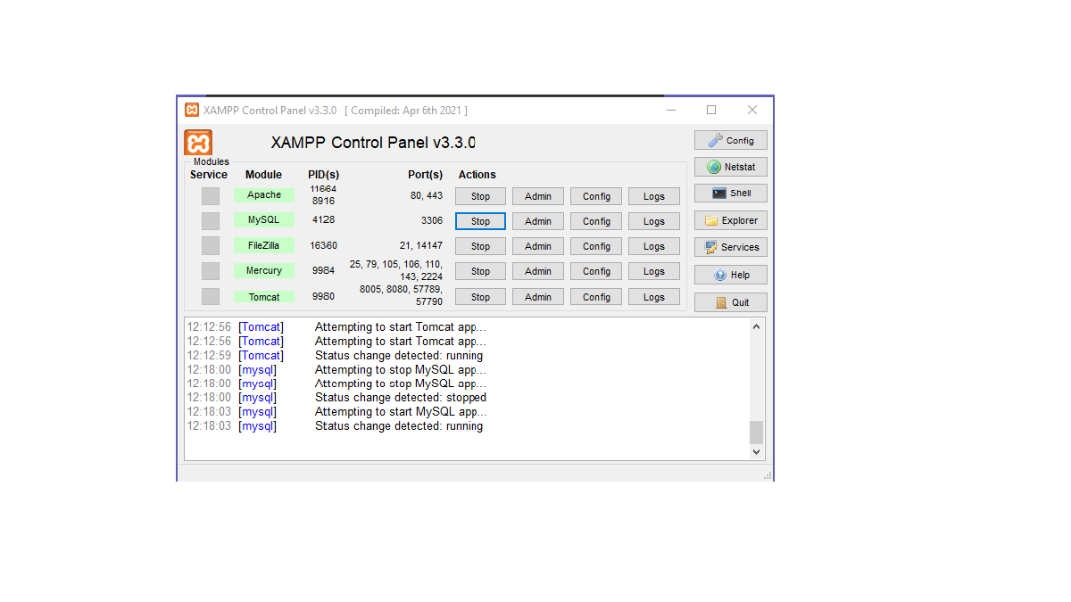Viewport: 1071px width, 602px height.
Task: Click Apache ports 80, 443
Action: coord(427,195)
